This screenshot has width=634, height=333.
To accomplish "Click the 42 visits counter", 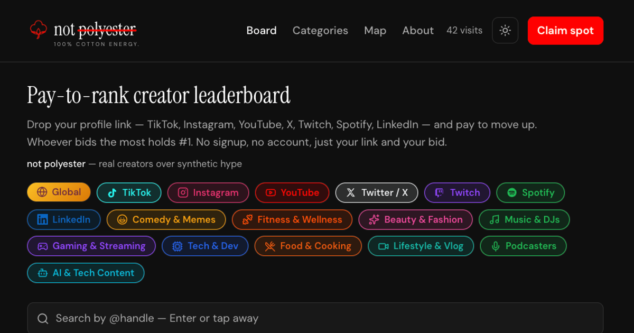I will point(464,31).
